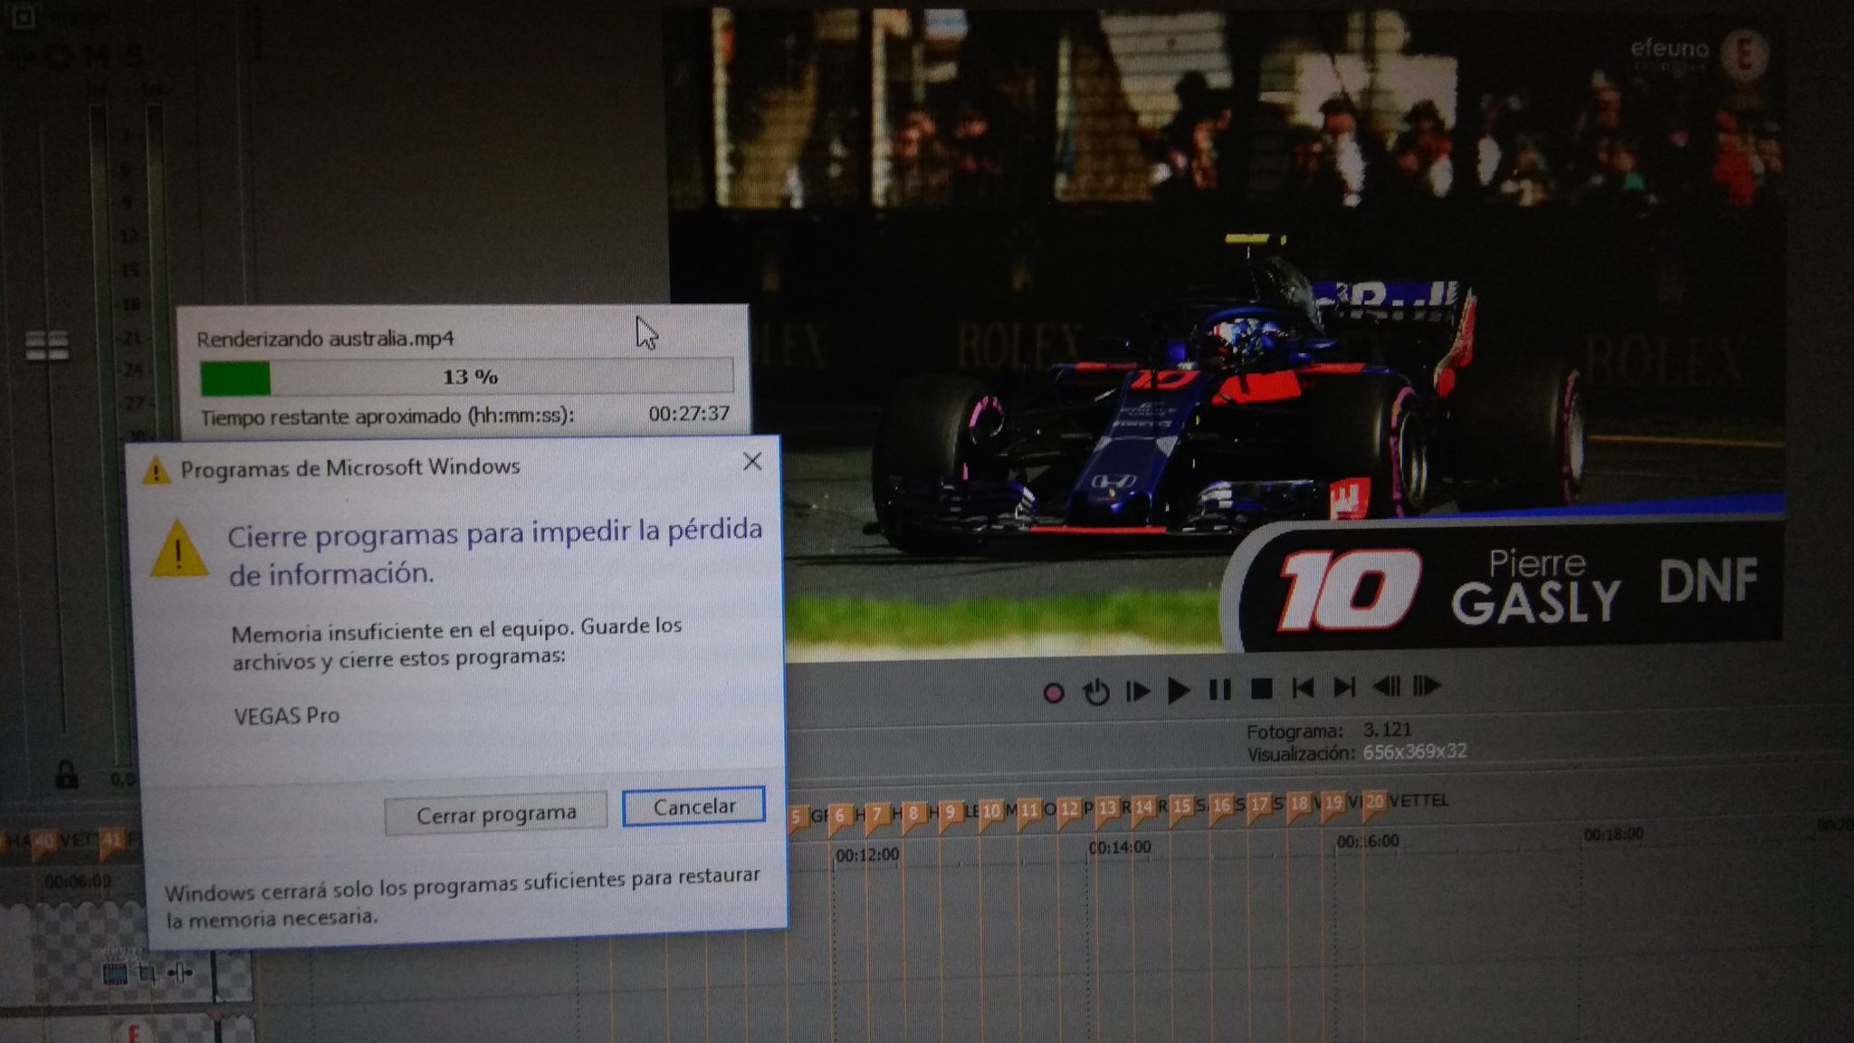This screenshot has width=1854, height=1043.
Task: Select timeline marker 7
Action: pos(877,815)
